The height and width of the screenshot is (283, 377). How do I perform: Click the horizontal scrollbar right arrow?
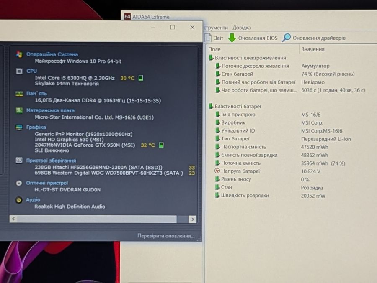pos(193,219)
